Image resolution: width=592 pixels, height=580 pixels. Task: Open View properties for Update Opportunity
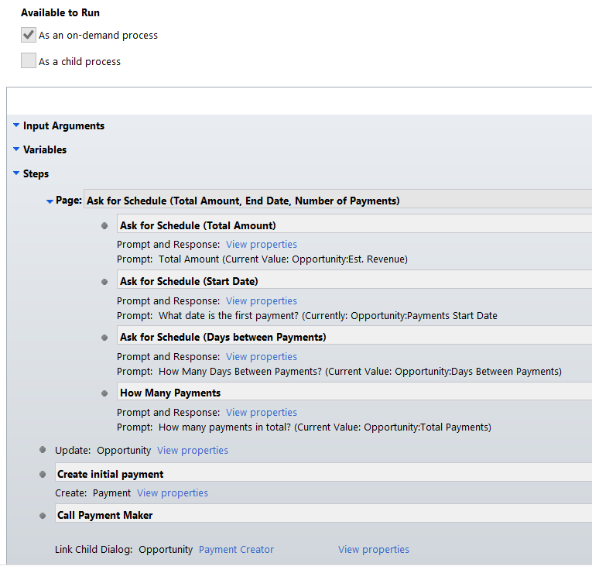pyautogui.click(x=192, y=451)
